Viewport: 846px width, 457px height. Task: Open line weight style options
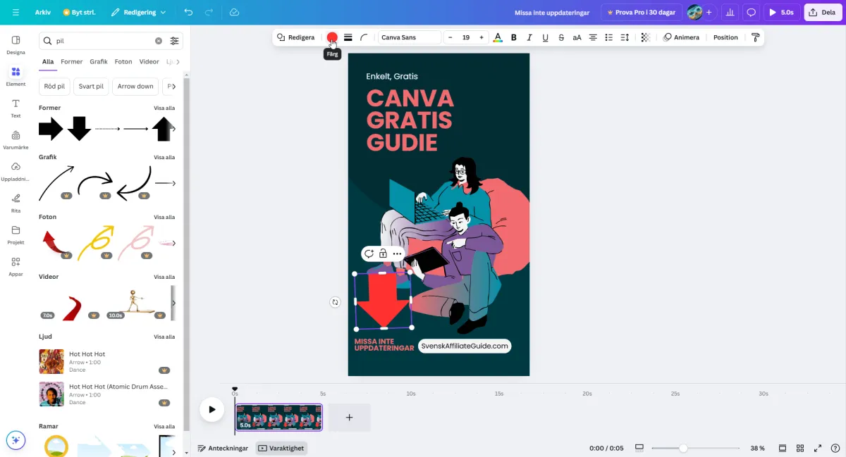(348, 37)
